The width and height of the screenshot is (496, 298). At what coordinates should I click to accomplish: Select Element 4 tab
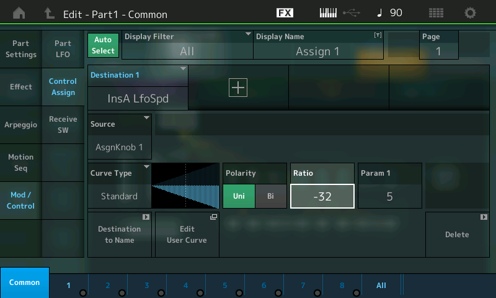point(186,286)
